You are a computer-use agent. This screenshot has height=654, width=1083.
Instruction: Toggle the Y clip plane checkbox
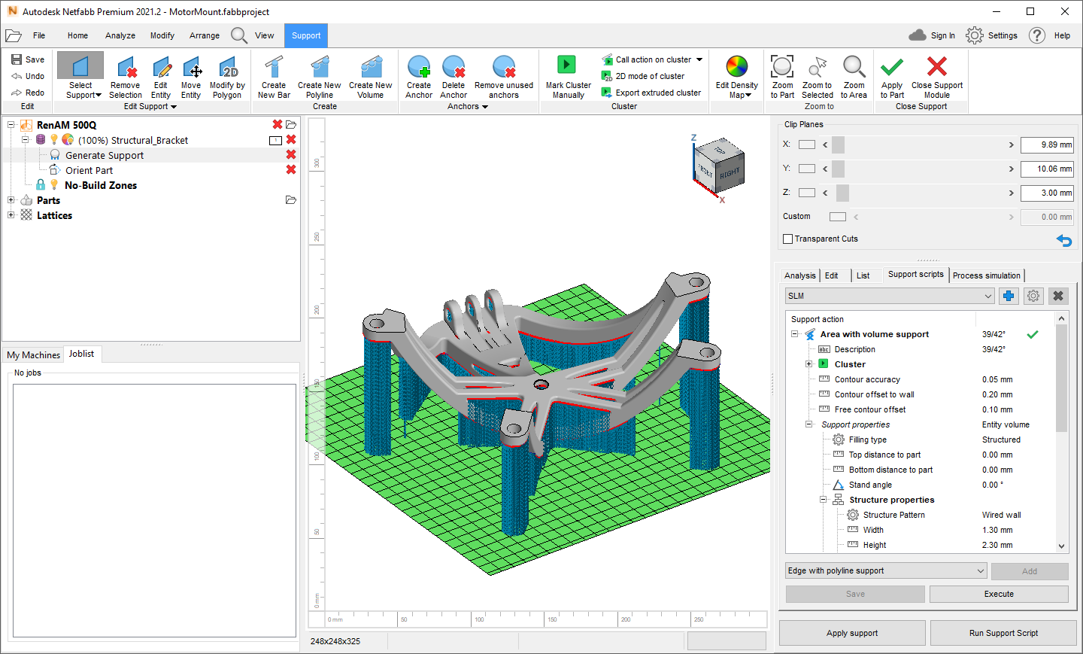(x=807, y=169)
